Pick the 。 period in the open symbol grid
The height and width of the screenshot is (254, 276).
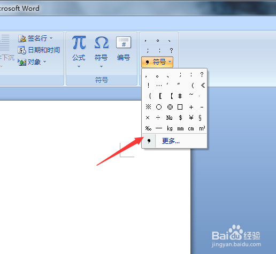pyautogui.click(x=157, y=76)
